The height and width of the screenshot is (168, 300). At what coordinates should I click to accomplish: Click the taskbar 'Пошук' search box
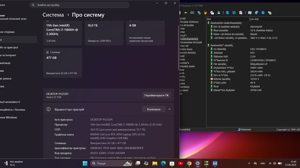tap(111, 163)
